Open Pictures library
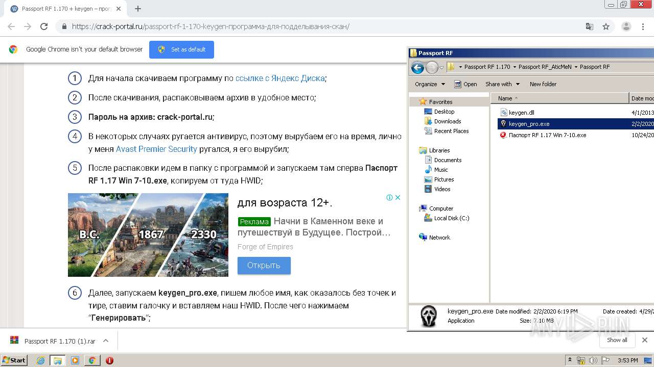The image size is (654, 367). coord(444,179)
